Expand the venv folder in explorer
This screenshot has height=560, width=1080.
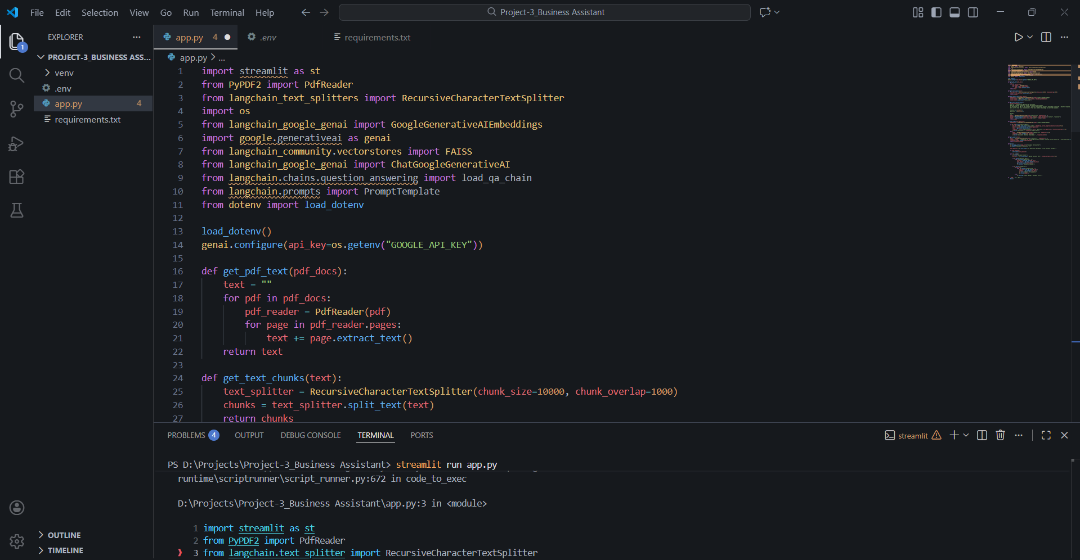click(x=64, y=73)
